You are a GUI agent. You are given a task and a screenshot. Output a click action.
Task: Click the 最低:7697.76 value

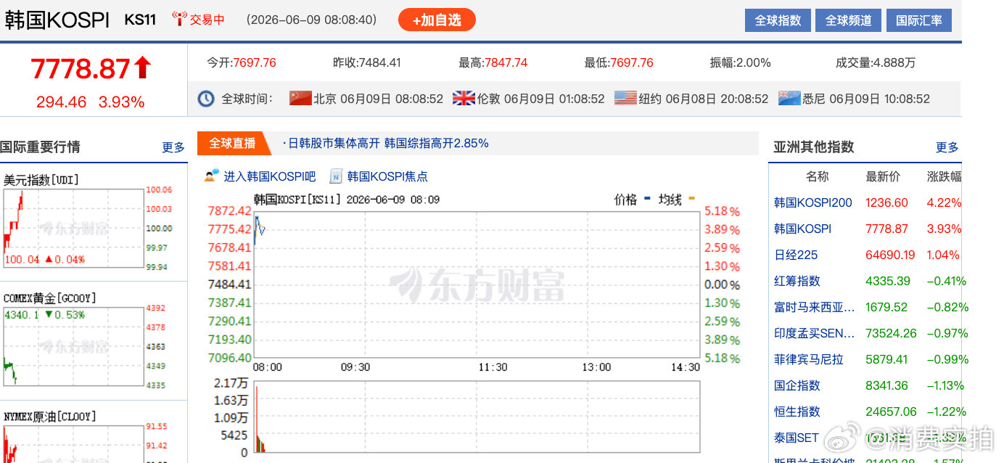[x=619, y=62]
